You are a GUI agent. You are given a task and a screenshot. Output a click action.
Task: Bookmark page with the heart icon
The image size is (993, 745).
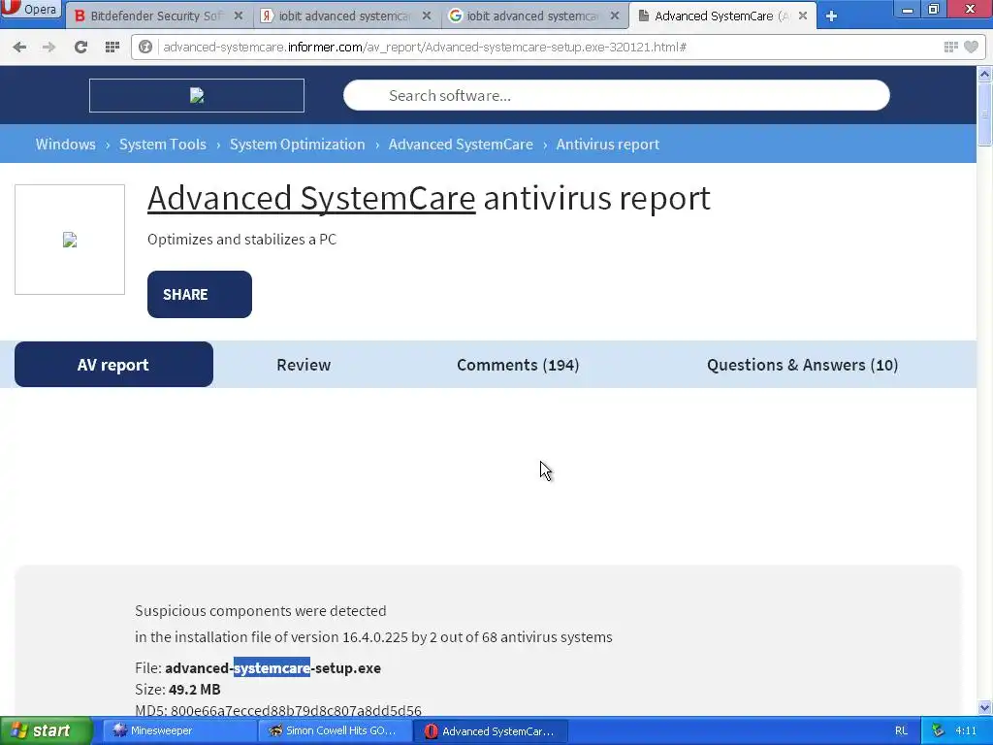tap(972, 47)
